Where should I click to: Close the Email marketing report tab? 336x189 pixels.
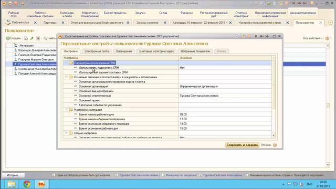pyautogui.click(x=128, y=23)
